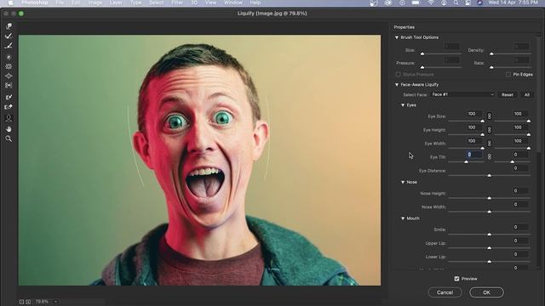Select the Twirl Clockwise tool
The height and width of the screenshot is (306, 545).
point(9,57)
